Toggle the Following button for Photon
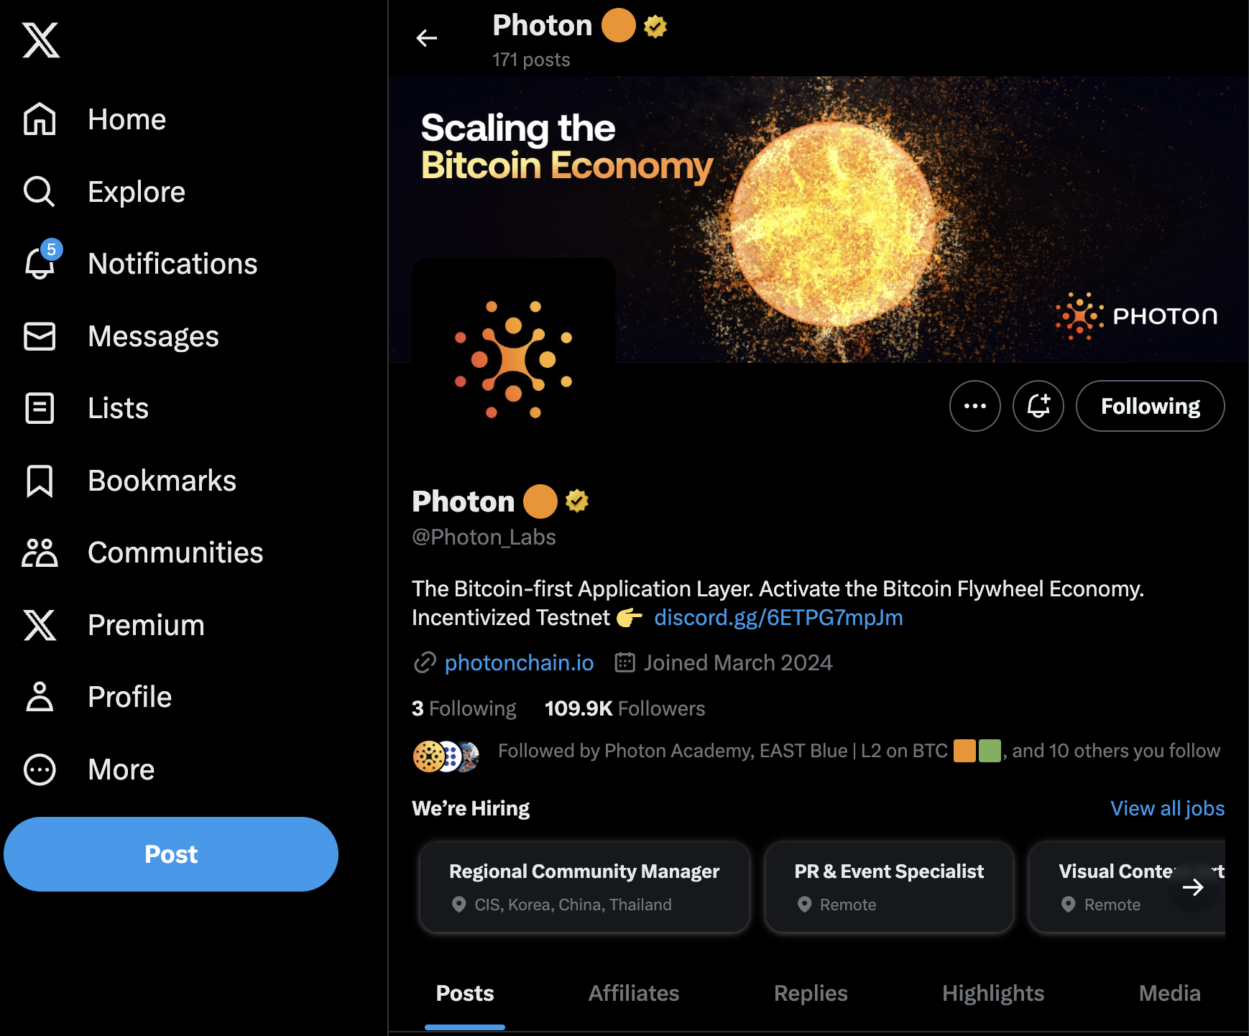 click(x=1150, y=406)
